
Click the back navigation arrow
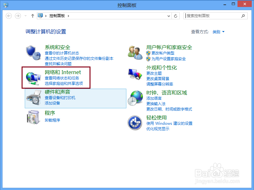click(9, 16)
